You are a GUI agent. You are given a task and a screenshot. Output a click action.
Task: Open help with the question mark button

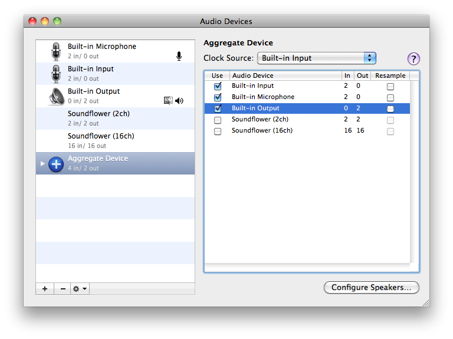coord(413,58)
